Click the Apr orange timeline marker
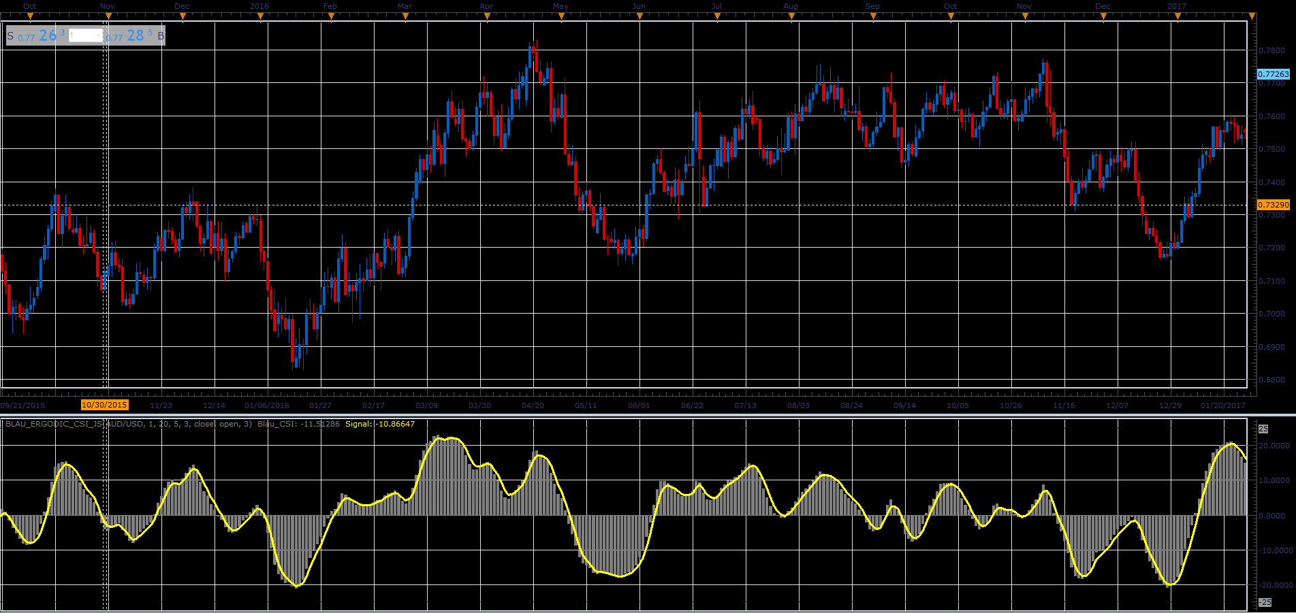 [487, 16]
